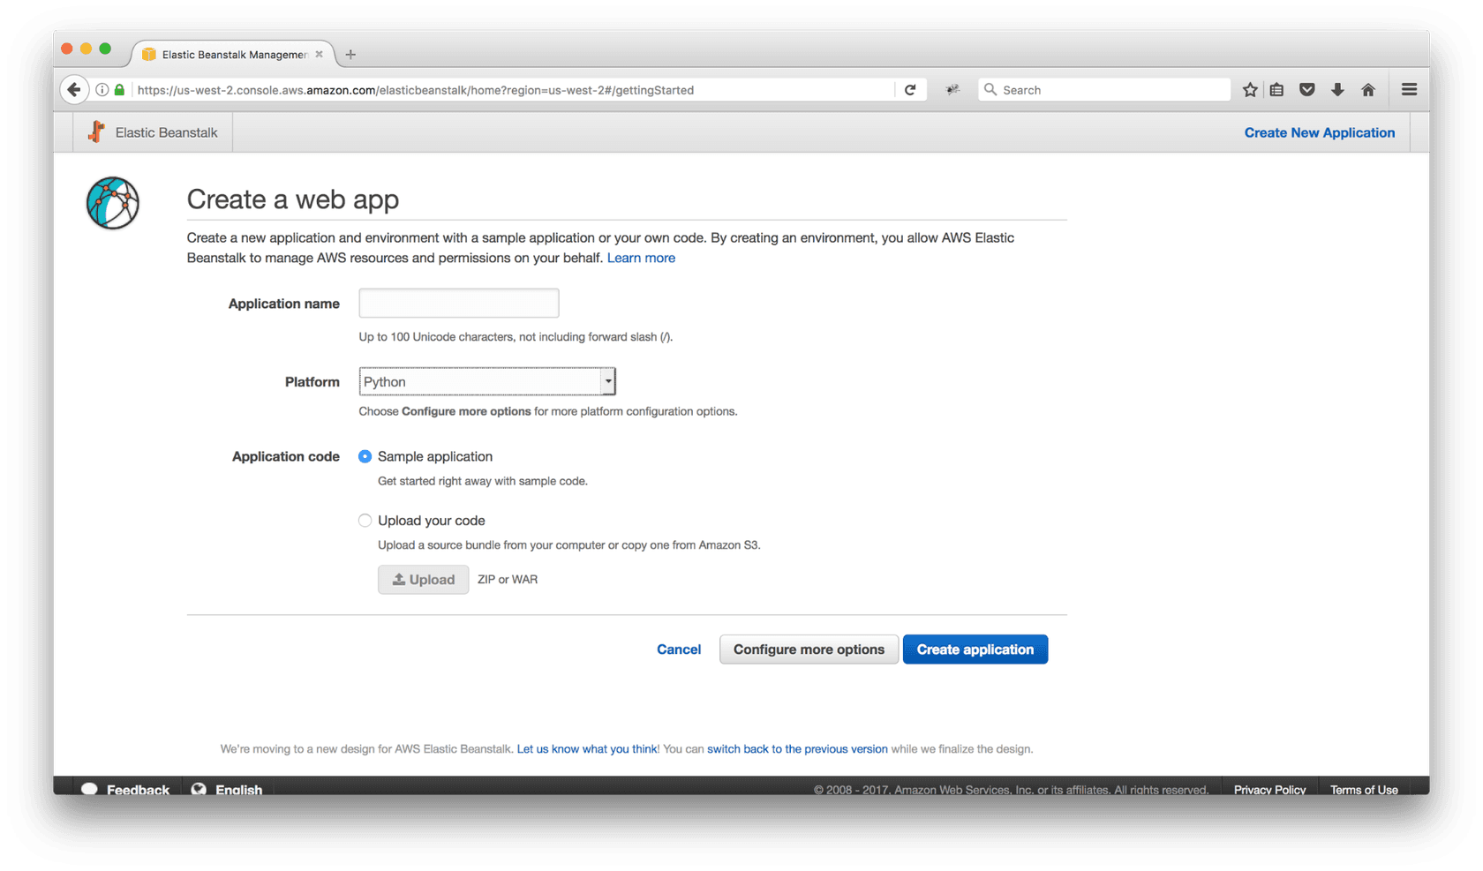Click the globe web app illustration icon
1483x871 pixels.
point(113,203)
